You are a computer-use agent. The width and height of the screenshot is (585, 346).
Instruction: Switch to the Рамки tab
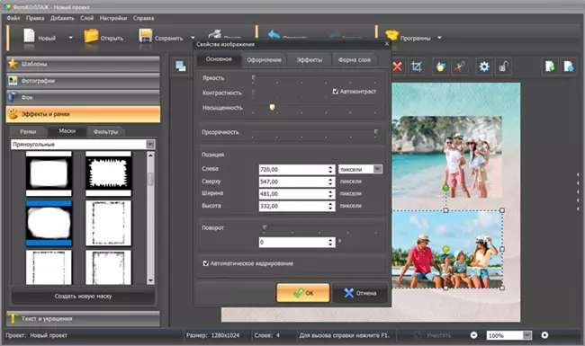coord(29,131)
